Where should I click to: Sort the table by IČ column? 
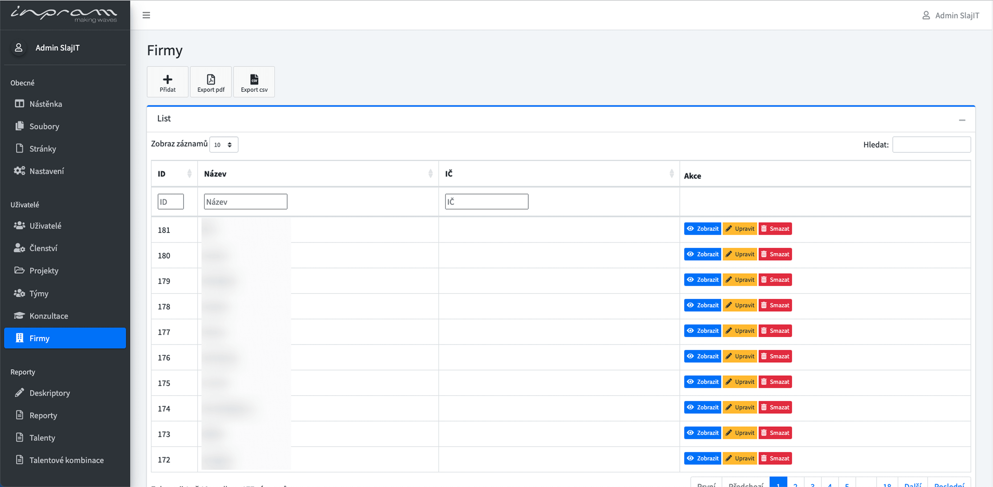tap(559, 174)
